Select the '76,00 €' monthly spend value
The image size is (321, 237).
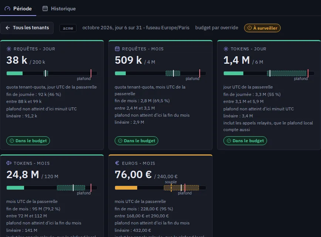[x=133, y=174]
